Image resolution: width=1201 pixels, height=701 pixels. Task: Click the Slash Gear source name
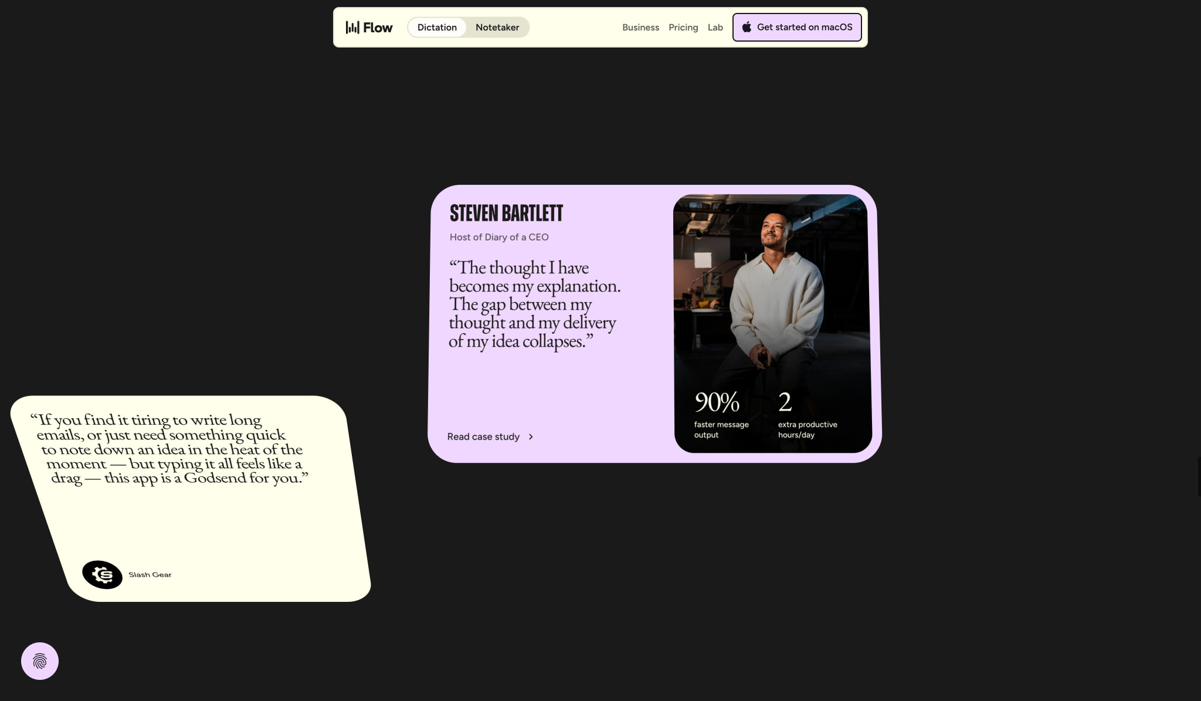(x=150, y=575)
